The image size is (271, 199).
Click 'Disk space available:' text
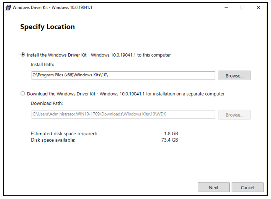click(53, 140)
